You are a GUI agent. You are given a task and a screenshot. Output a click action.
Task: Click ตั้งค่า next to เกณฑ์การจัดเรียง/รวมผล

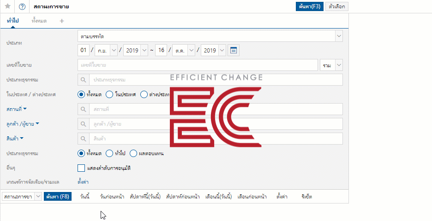click(x=83, y=182)
